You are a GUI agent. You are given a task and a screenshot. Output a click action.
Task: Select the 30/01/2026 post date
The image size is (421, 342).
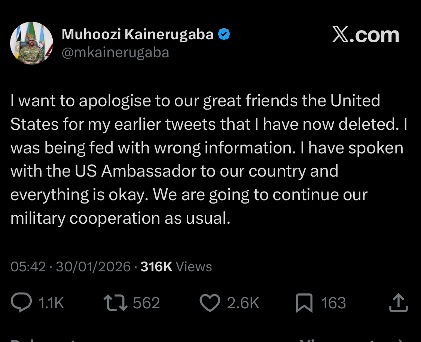tap(93, 267)
